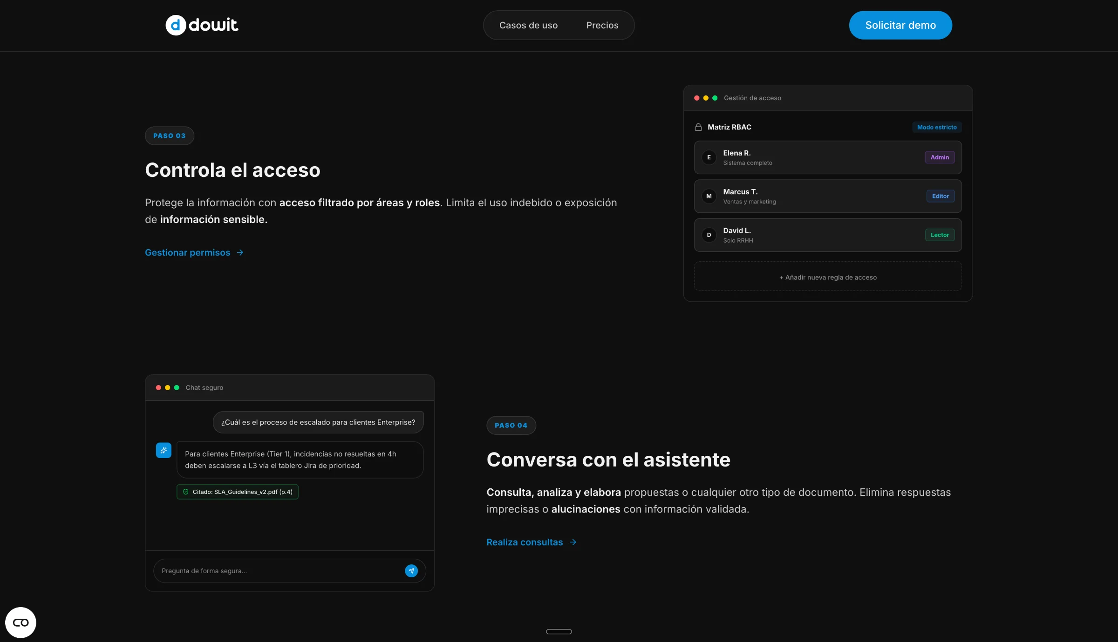Click the dowit logo
Viewport: 1118px width, 642px height.
point(202,25)
